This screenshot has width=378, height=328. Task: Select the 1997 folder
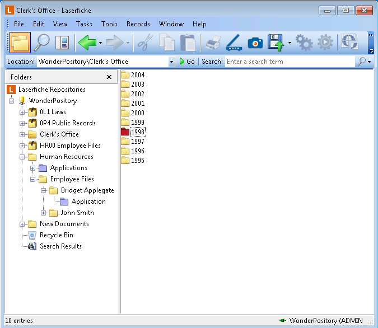(133, 142)
